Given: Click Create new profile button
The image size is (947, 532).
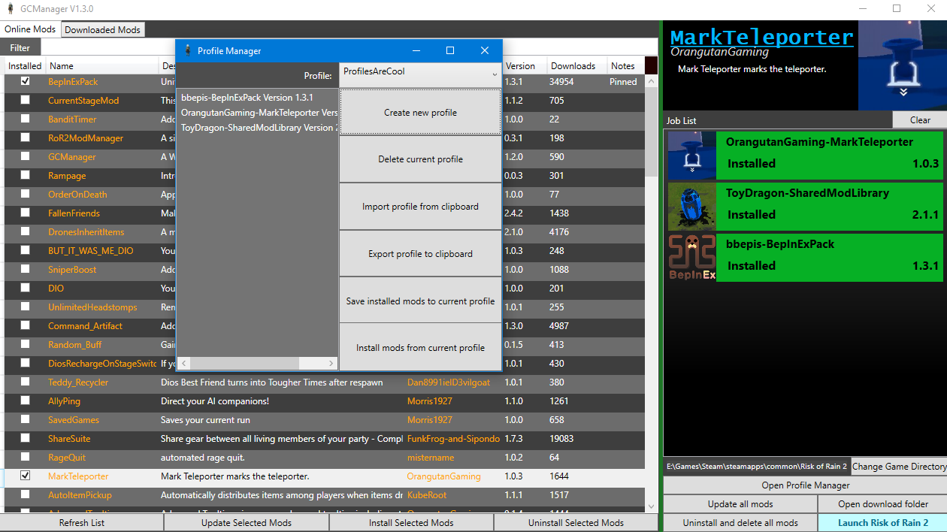Looking at the screenshot, I should 420,112.
